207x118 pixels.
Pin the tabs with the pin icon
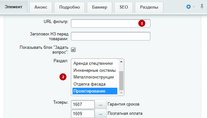coord(202,7)
